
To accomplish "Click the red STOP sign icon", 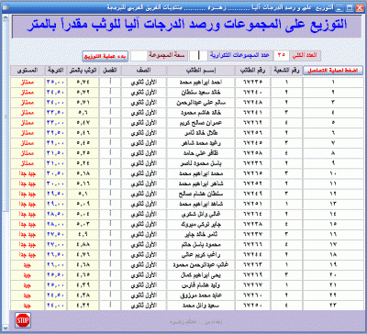I will pos(23,320).
